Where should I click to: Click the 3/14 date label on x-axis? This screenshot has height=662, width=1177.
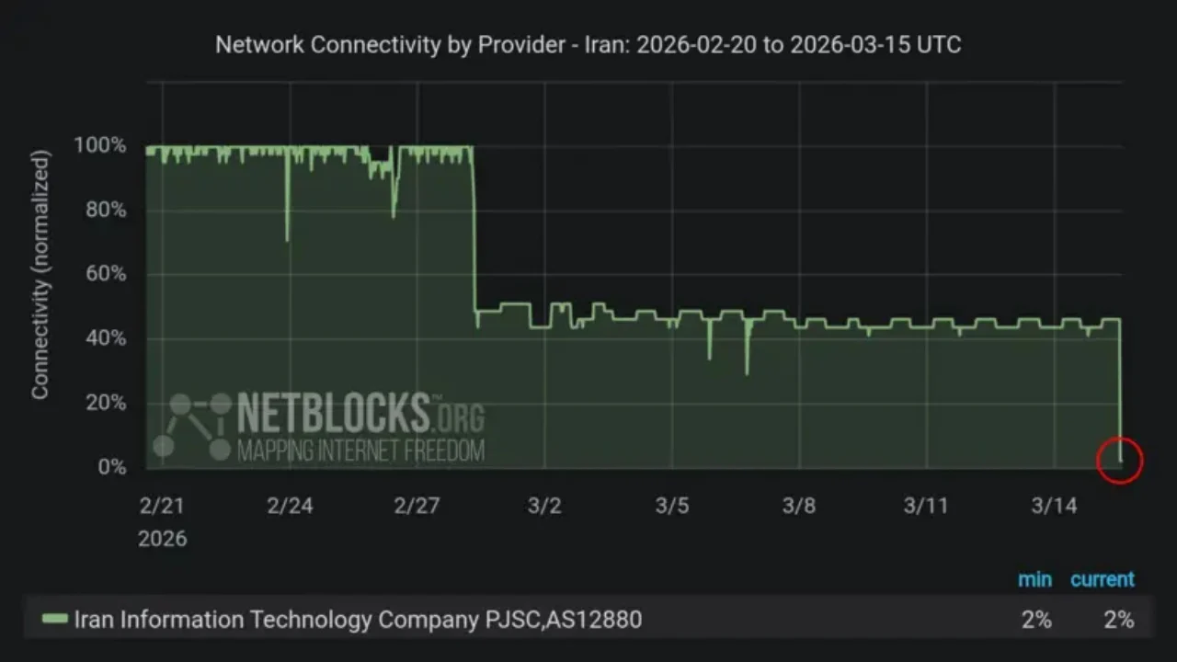click(x=1053, y=506)
